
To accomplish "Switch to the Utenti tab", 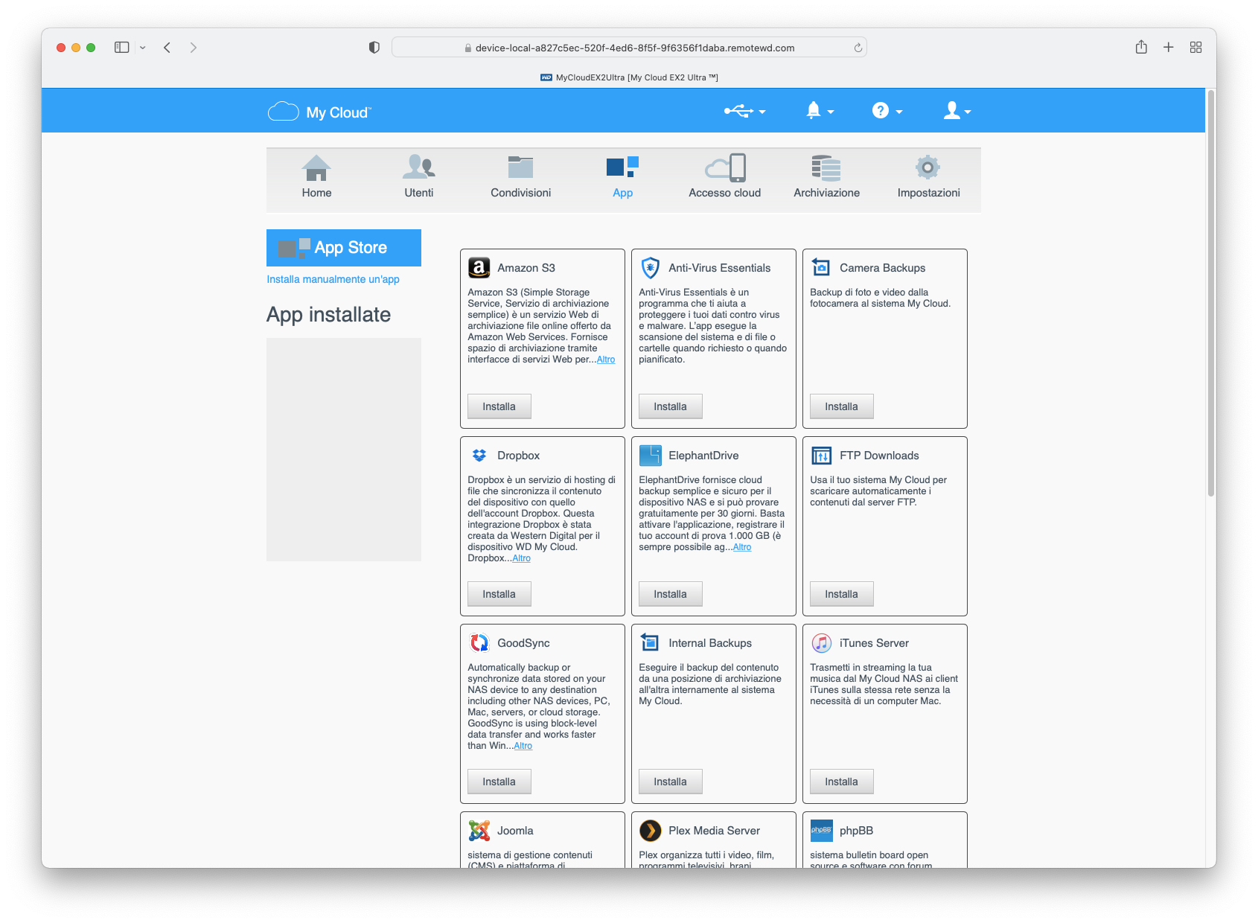I will point(419,193).
